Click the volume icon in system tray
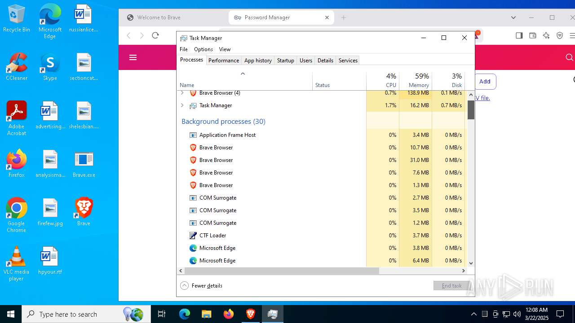This screenshot has height=323, width=575. [x=517, y=314]
